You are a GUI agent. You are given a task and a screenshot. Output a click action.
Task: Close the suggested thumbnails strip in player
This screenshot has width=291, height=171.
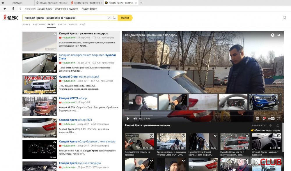pyautogui.click(x=280, y=95)
